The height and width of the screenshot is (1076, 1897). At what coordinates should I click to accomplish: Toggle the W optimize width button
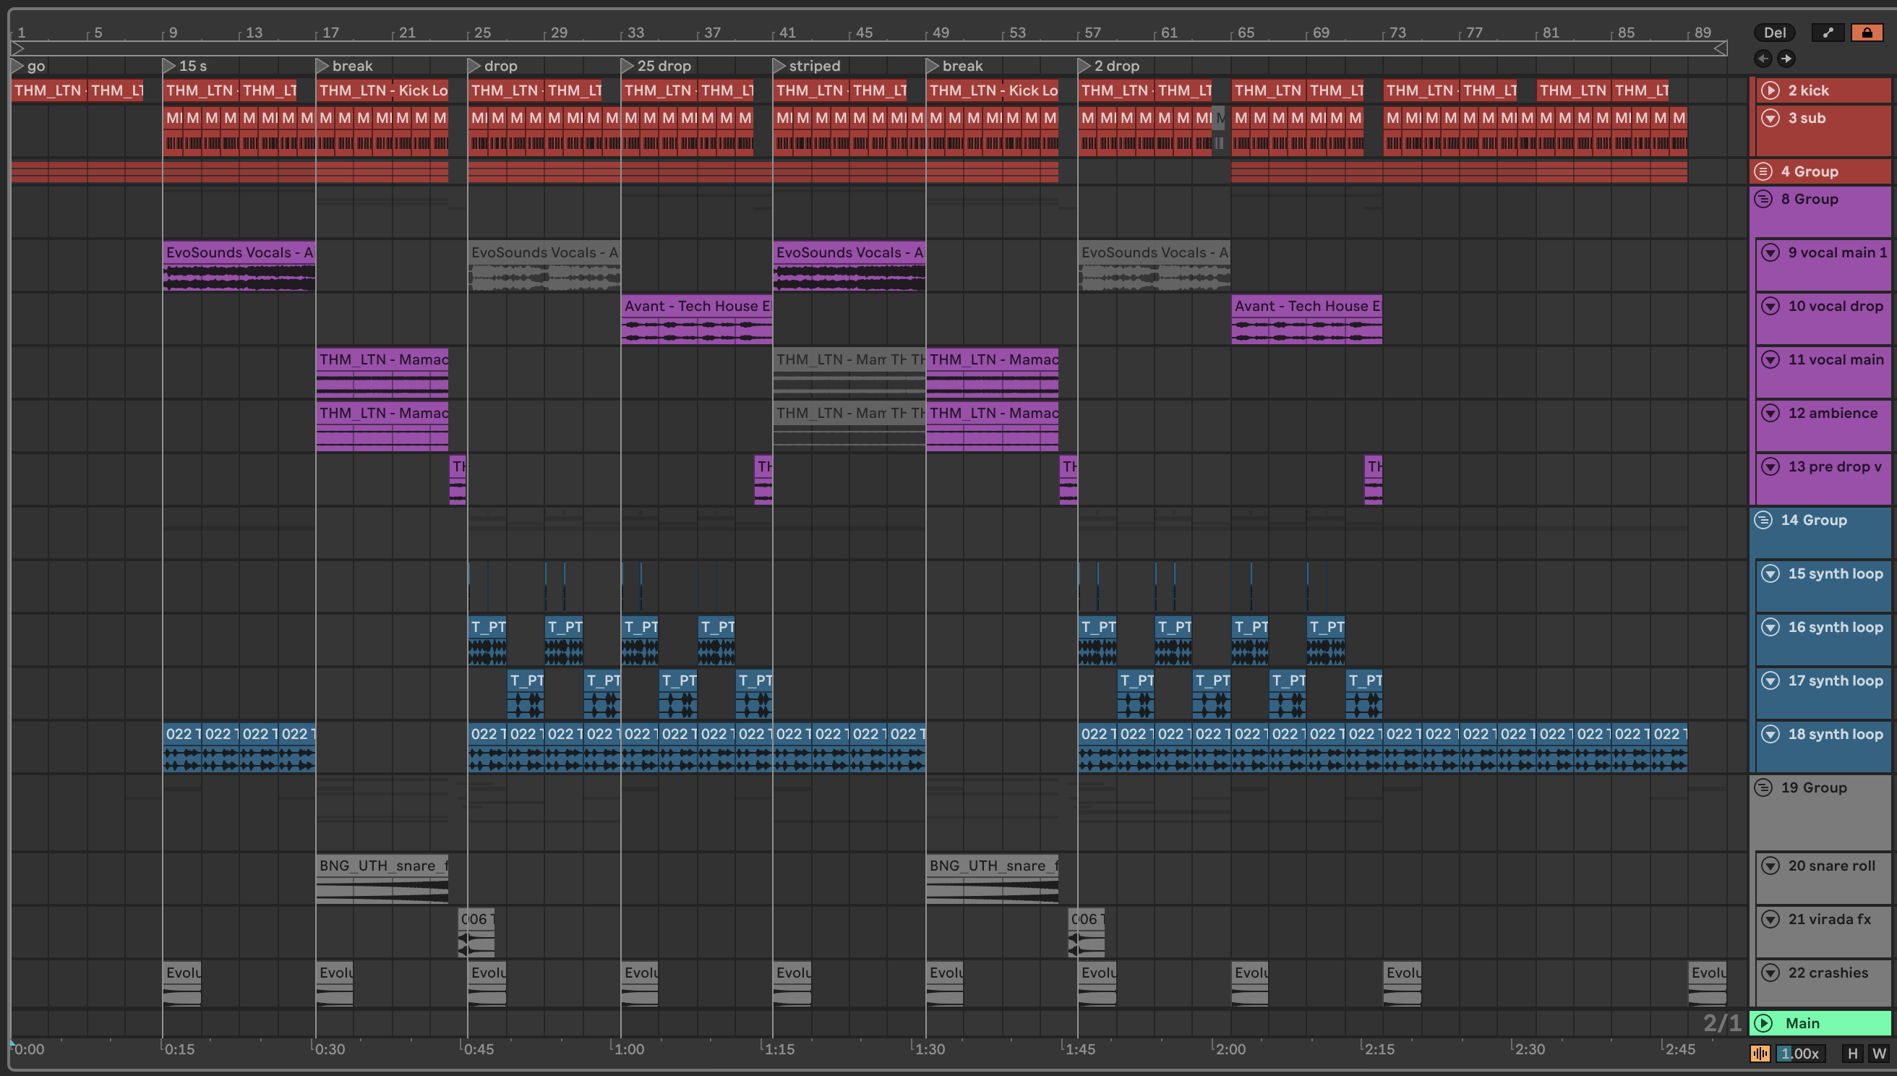pyautogui.click(x=1879, y=1054)
